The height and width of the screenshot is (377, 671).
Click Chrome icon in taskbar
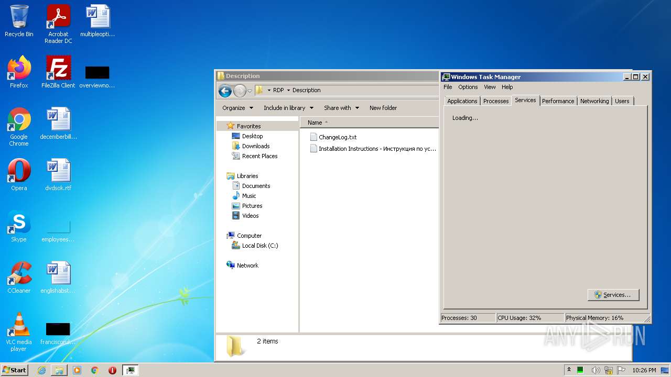95,370
